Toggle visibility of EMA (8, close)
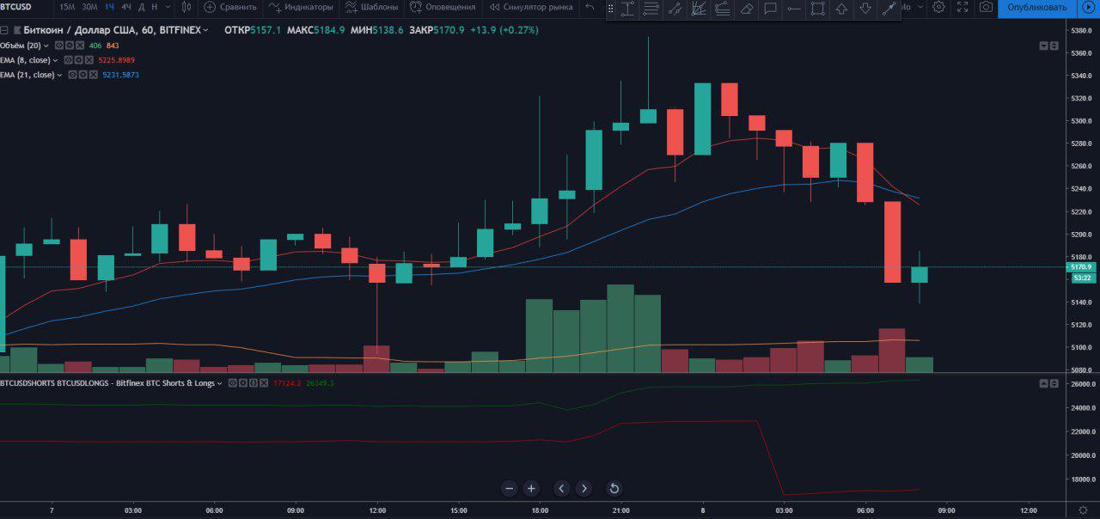The width and height of the screenshot is (1100, 519). point(69,60)
